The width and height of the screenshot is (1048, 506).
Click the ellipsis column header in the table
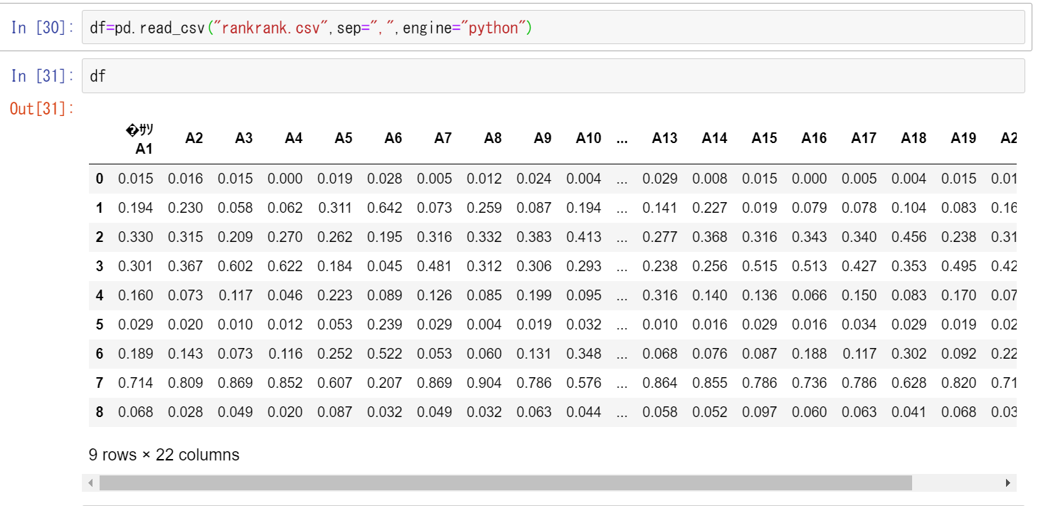click(623, 138)
